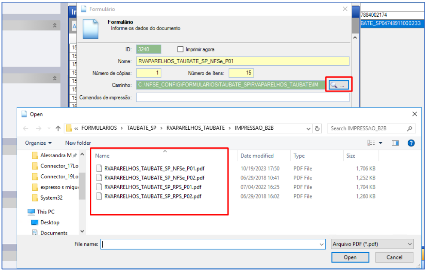Expand the File name suggestions dropdown
The image size is (427, 271).
(322, 244)
